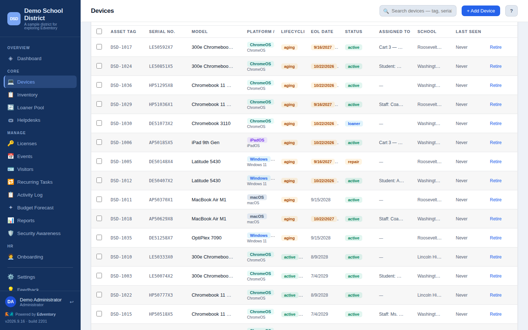Click the Reports chart icon
This screenshot has width=528, height=330.
(11, 221)
